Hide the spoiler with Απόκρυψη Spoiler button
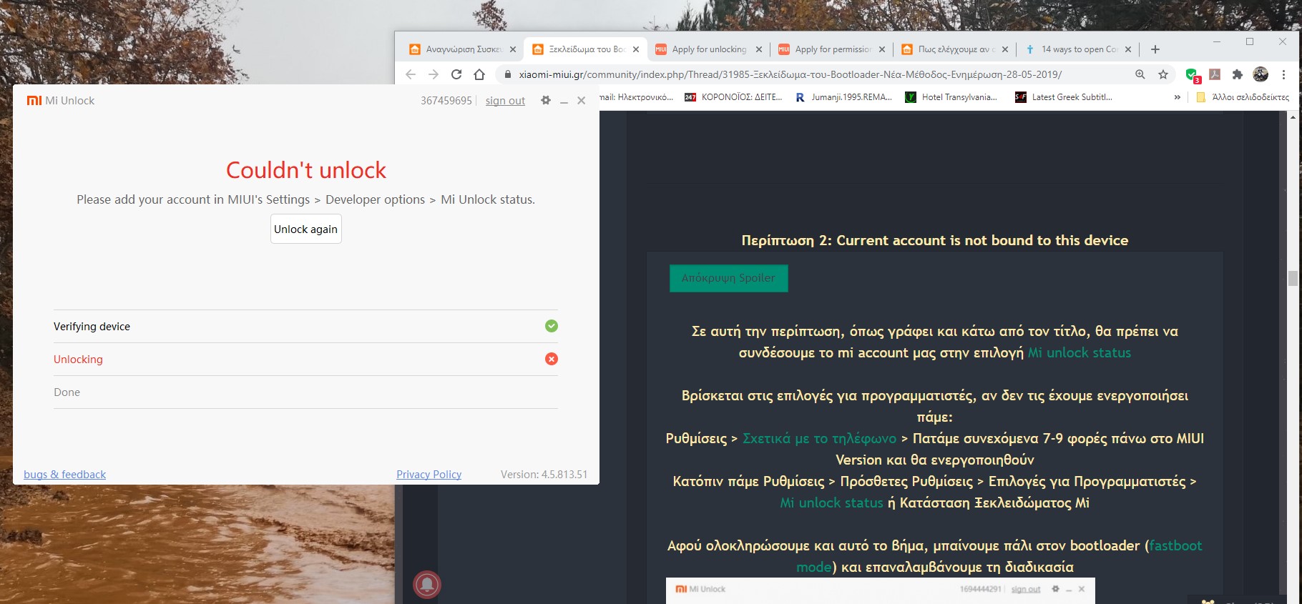 [x=728, y=278]
